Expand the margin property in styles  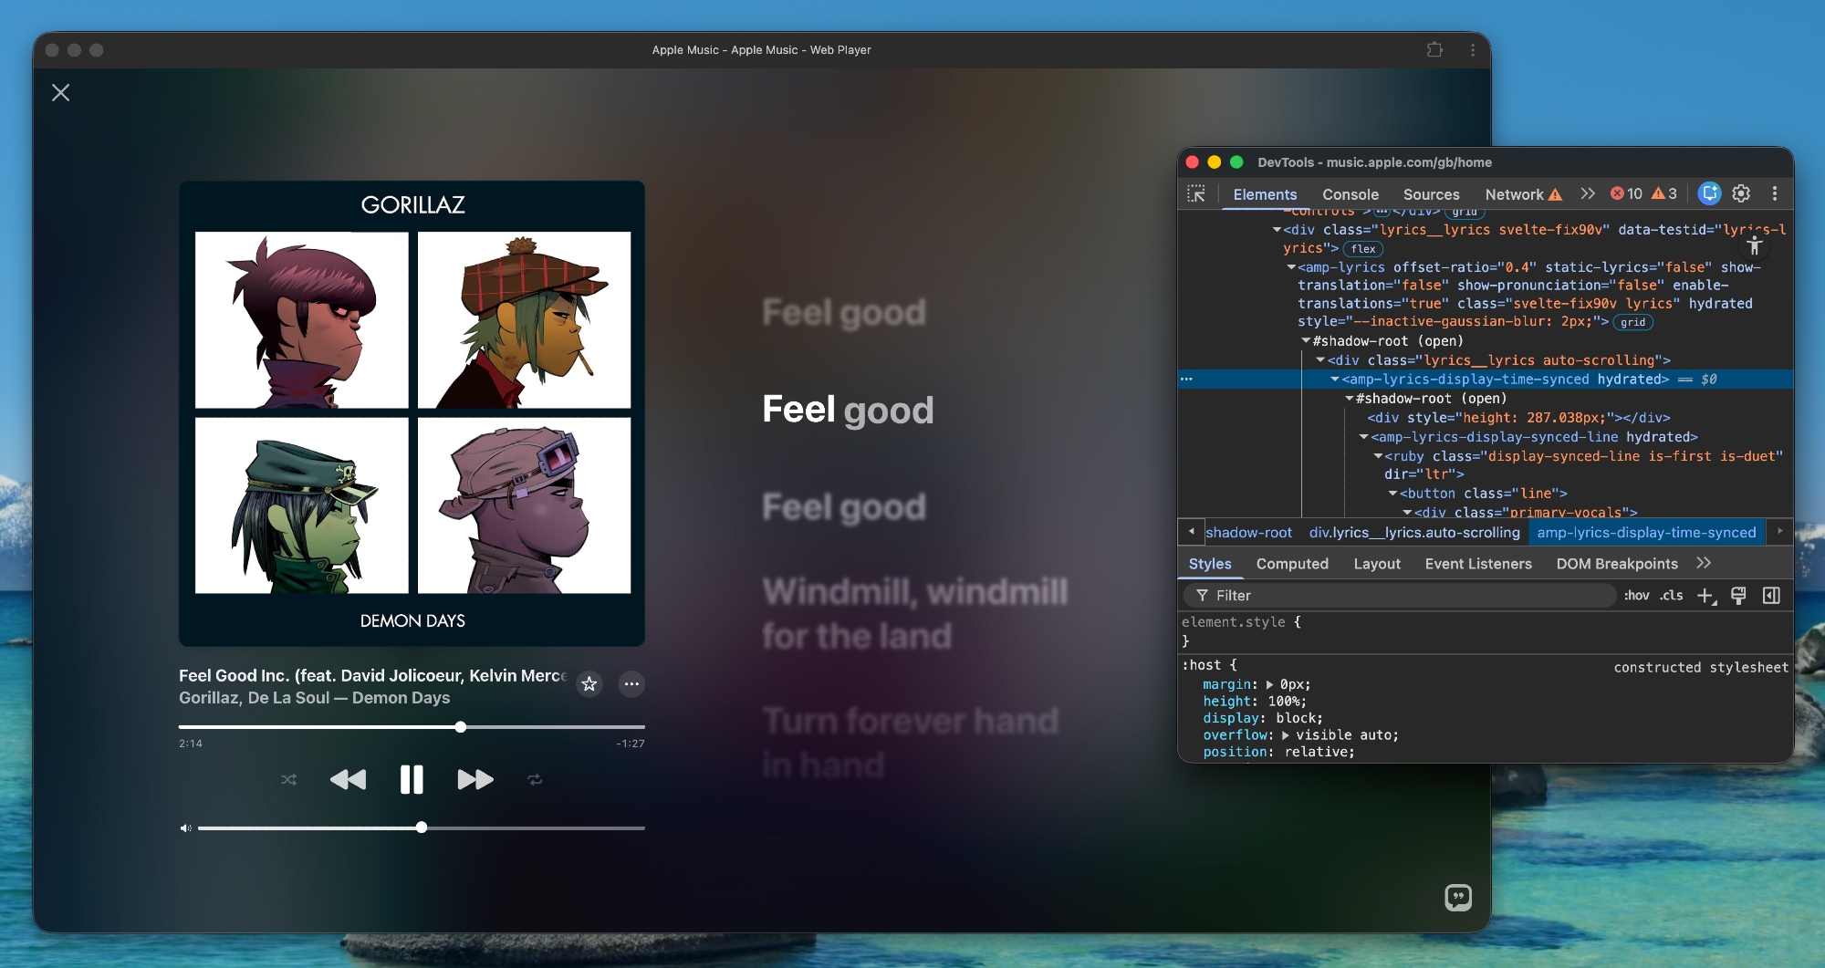1269,685
